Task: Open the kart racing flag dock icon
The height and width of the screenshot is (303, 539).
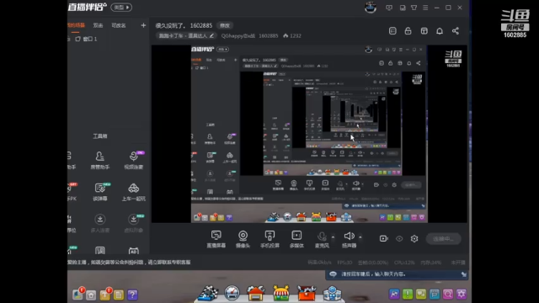Action: (208, 294)
